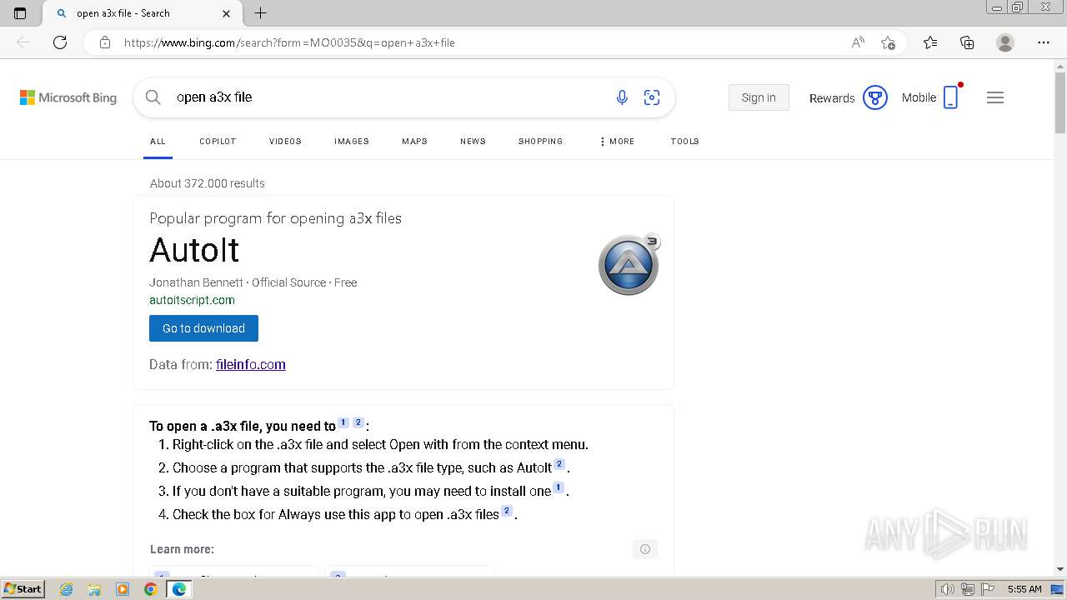Image resolution: width=1067 pixels, height=600 pixels.
Task: Open the fileinfo.com link
Action: [250, 364]
